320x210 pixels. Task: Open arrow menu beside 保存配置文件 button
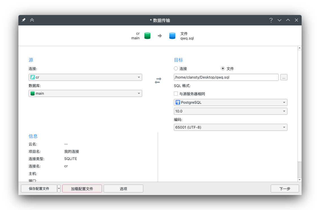pyautogui.click(x=59, y=189)
